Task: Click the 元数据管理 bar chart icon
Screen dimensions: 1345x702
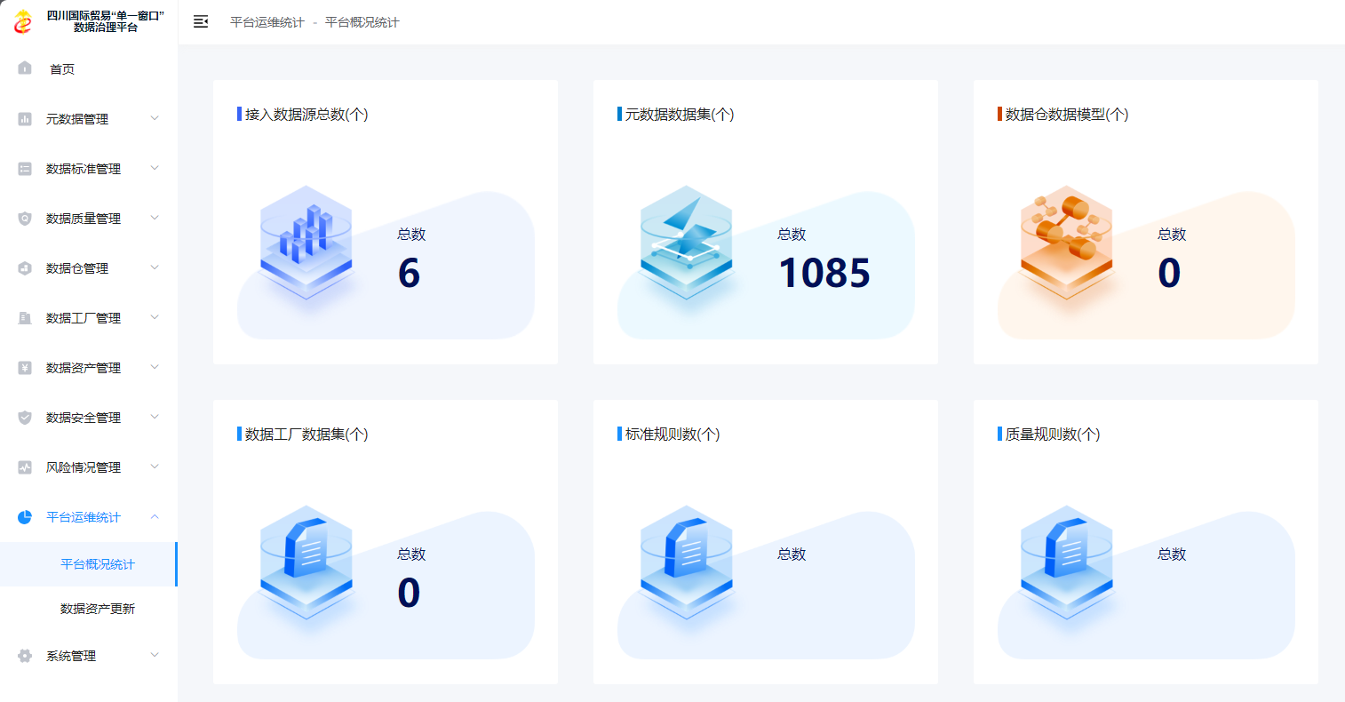Action: [x=25, y=119]
